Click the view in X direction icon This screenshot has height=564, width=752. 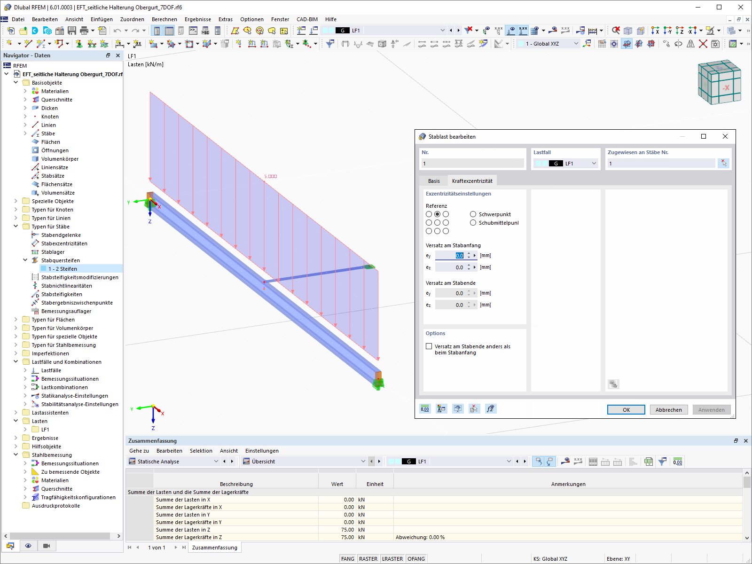tap(655, 31)
